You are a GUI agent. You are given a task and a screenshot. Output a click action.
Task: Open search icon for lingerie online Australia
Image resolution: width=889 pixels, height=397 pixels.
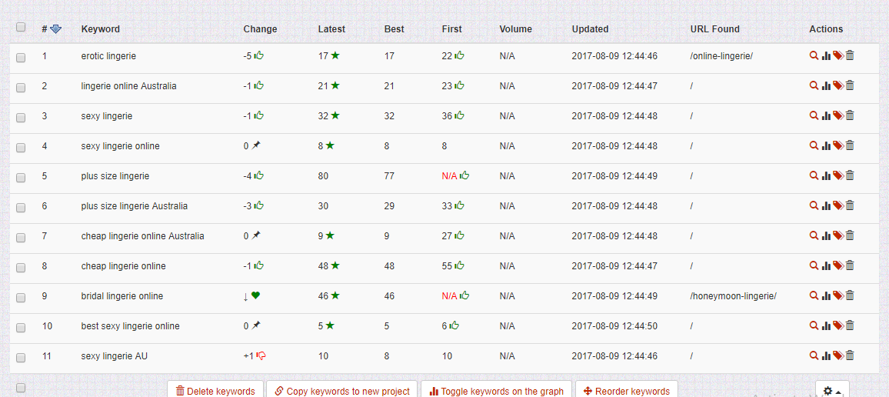pos(814,85)
